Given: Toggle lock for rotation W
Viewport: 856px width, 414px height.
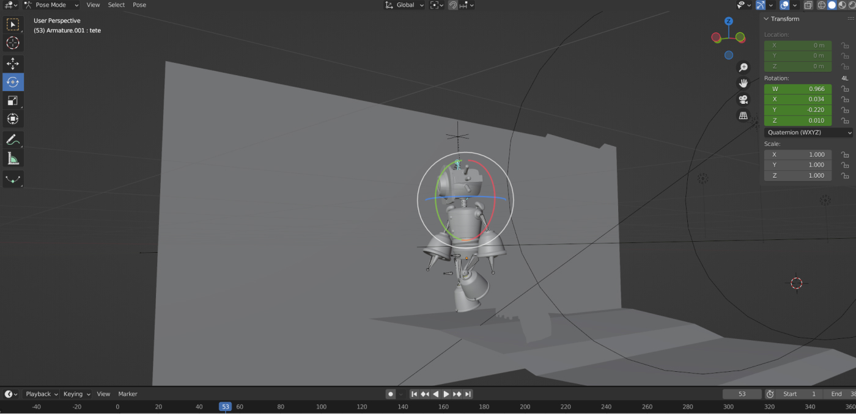Looking at the screenshot, I should [845, 89].
